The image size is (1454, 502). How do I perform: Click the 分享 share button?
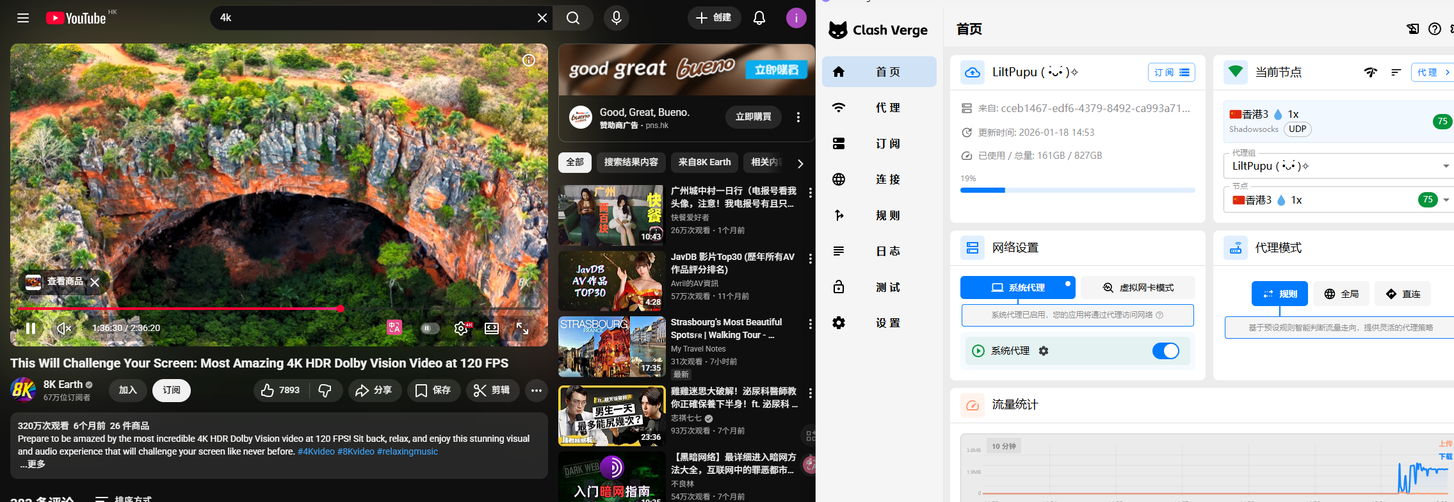tap(375, 391)
